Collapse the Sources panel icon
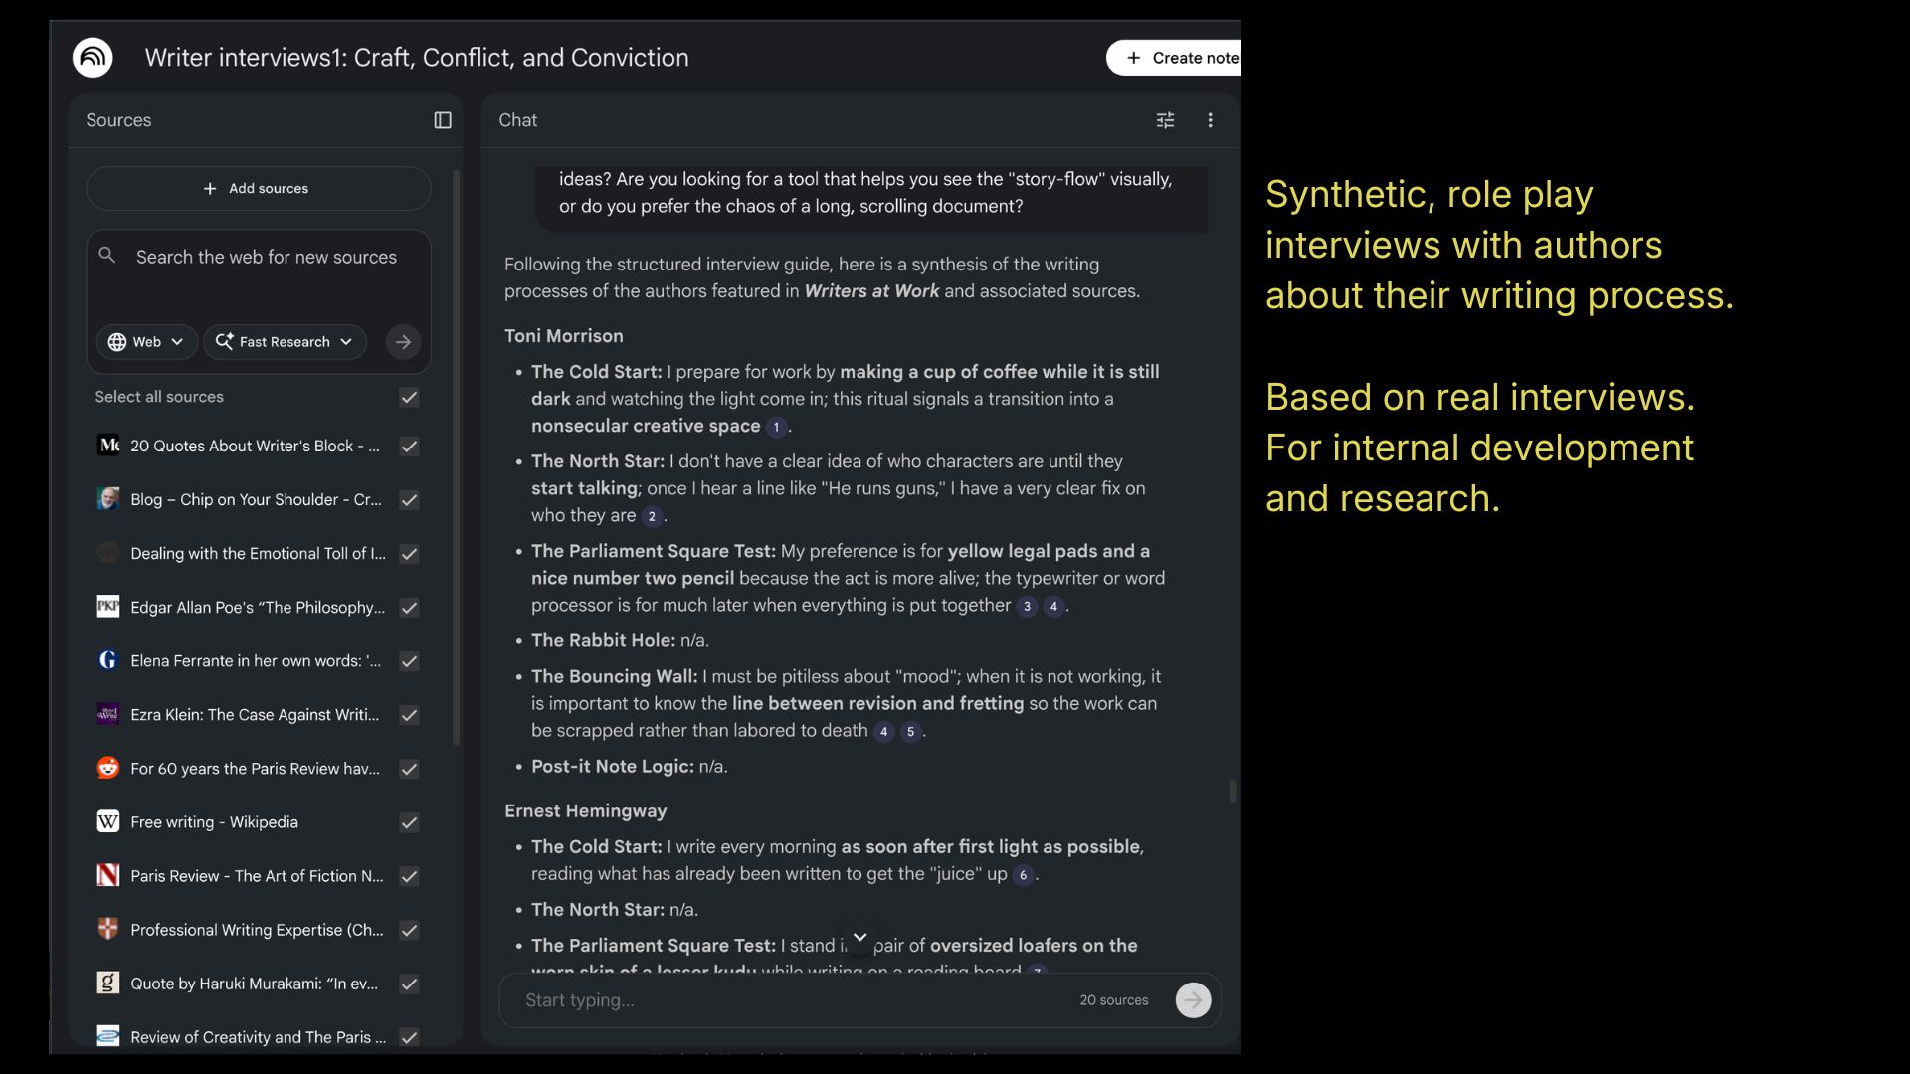1910x1074 pixels. click(x=443, y=120)
